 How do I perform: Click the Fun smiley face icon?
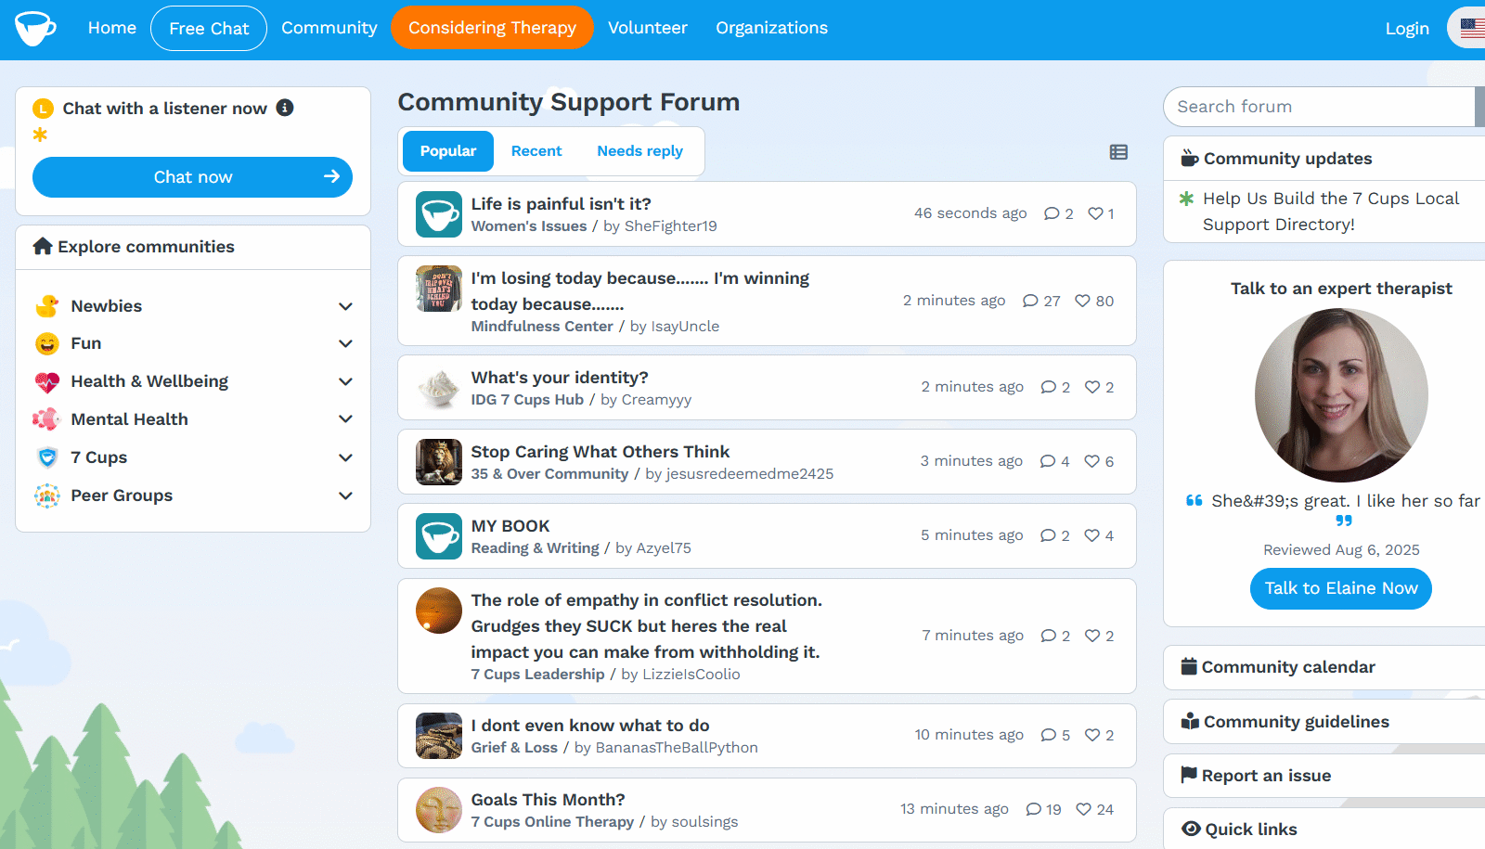tap(47, 344)
